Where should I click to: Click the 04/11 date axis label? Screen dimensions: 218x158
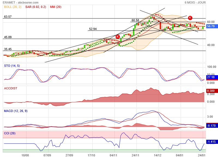pos(113,155)
